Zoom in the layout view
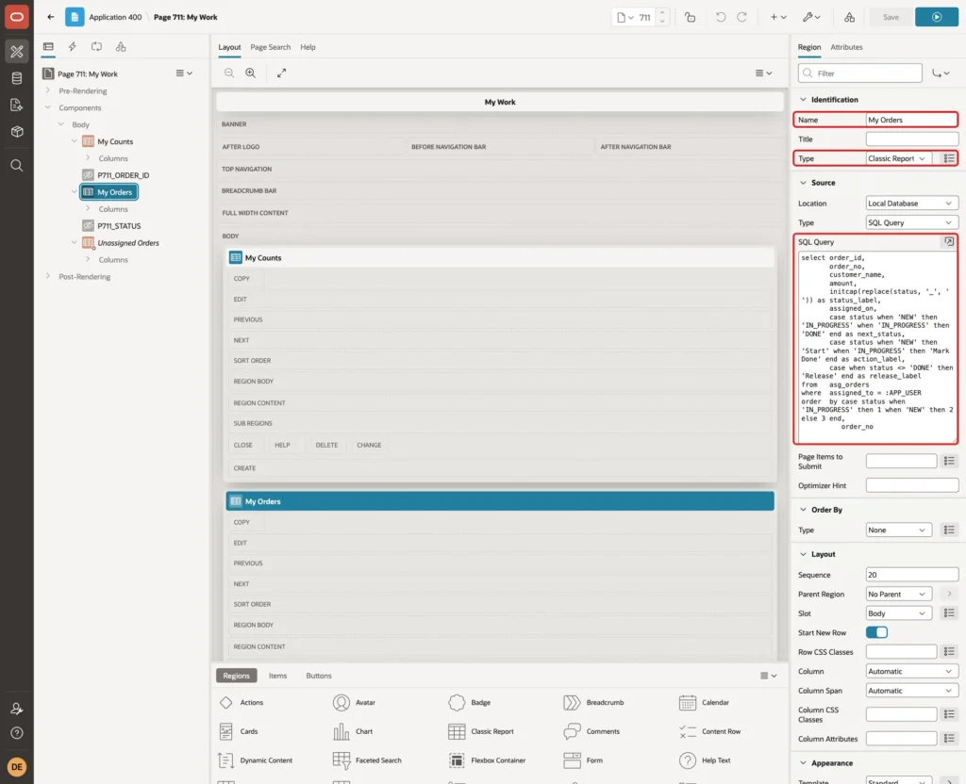The height and width of the screenshot is (784, 966). click(251, 73)
